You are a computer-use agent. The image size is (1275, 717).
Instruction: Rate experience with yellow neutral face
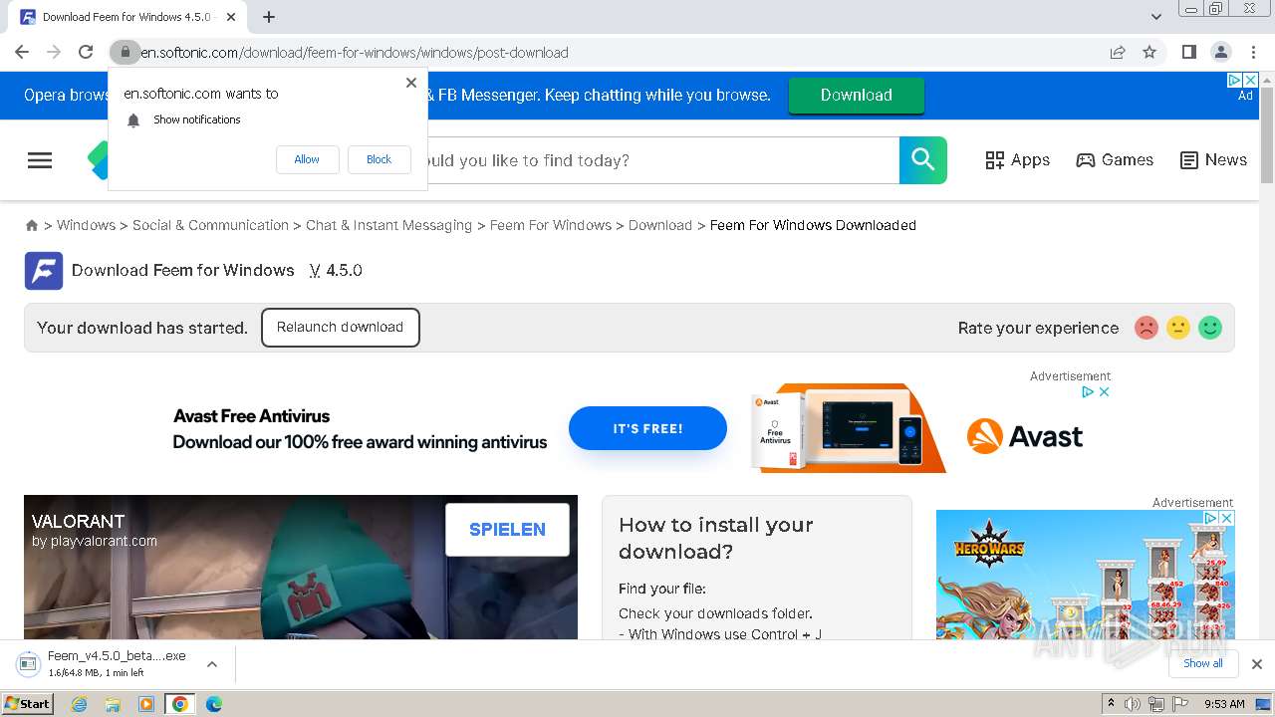coord(1178,328)
